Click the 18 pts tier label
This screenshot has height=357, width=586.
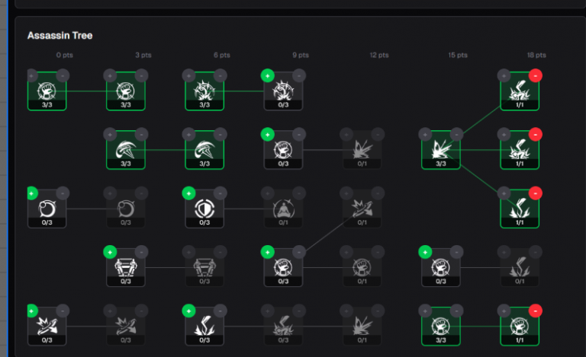pos(536,55)
